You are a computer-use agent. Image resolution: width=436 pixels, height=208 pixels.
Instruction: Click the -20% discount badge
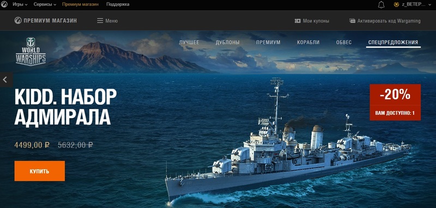395,102
